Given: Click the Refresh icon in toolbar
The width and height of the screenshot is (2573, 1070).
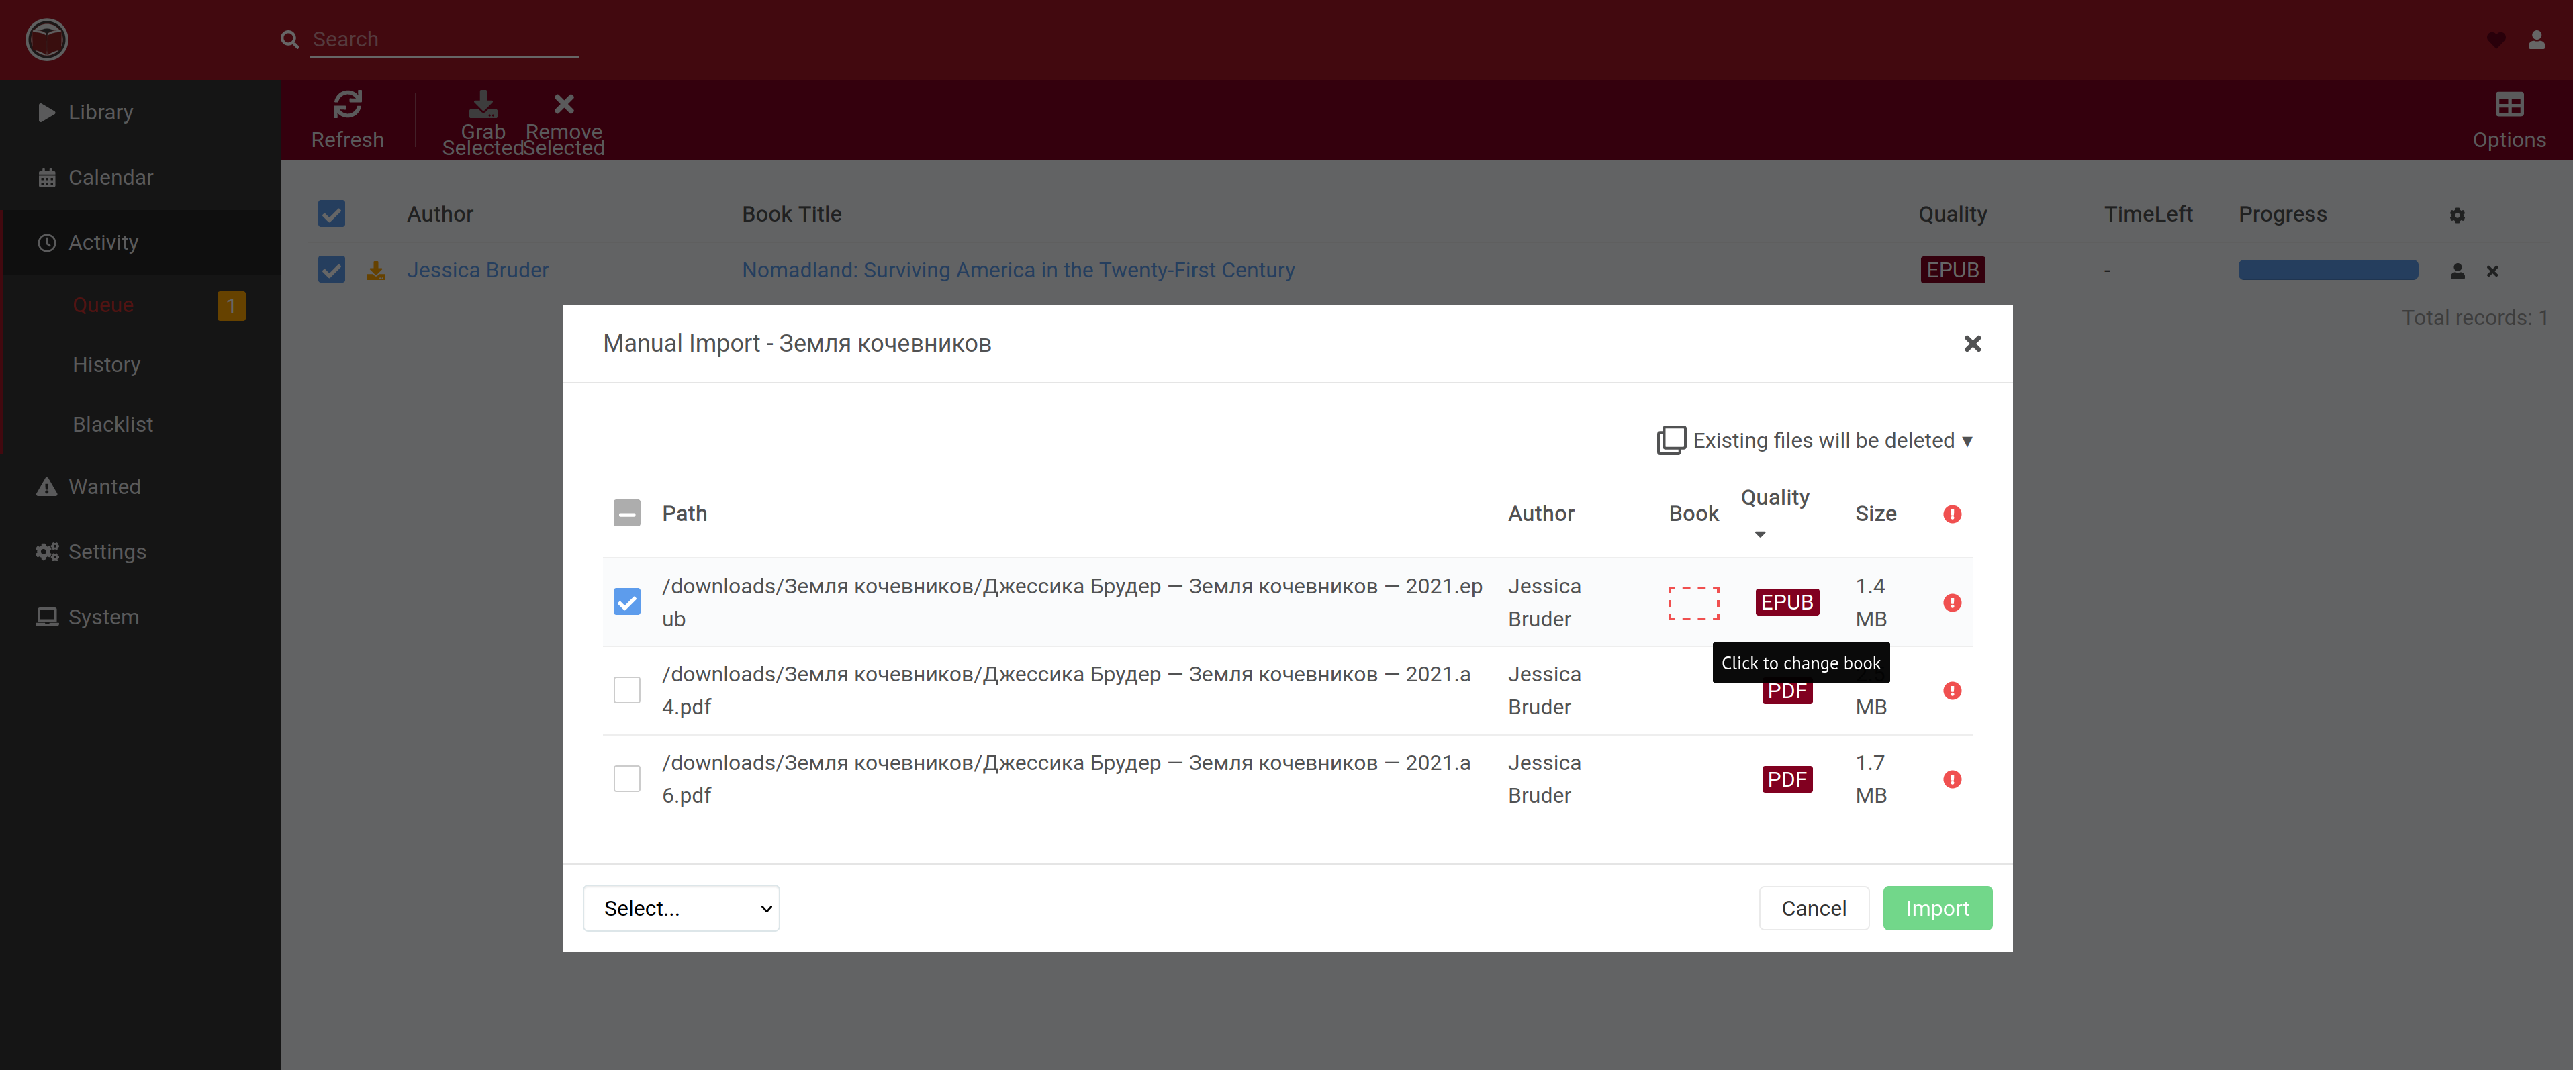Looking at the screenshot, I should 346,105.
